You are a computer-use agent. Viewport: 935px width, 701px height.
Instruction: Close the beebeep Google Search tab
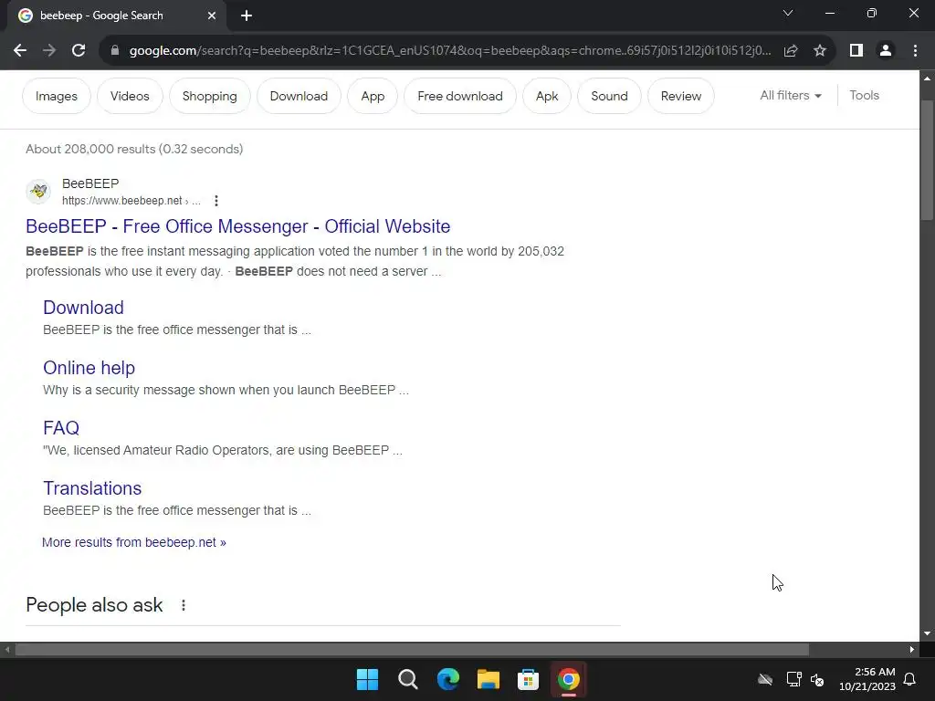[x=212, y=16]
